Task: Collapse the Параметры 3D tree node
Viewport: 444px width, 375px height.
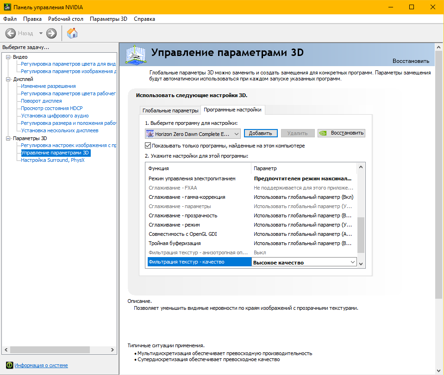Action: (8, 138)
